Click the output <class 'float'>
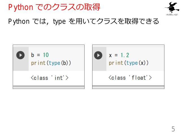Viewport: 181px width, 135px height. [x=130, y=78]
